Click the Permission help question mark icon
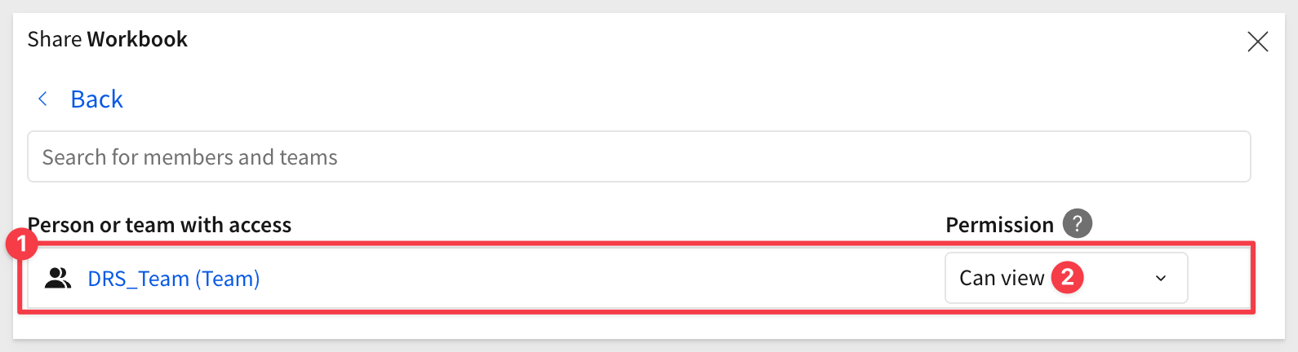 click(x=1077, y=223)
